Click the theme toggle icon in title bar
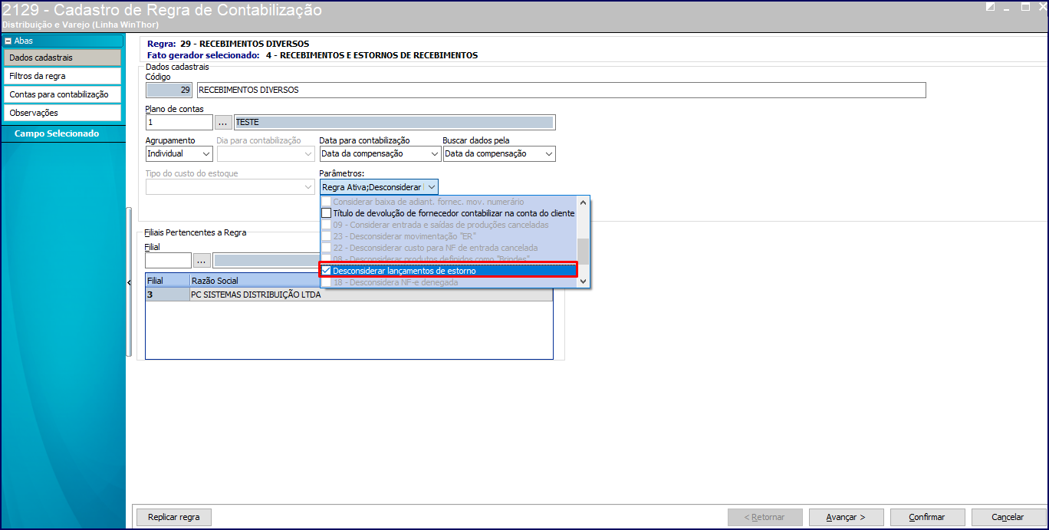The image size is (1049, 530). [991, 7]
